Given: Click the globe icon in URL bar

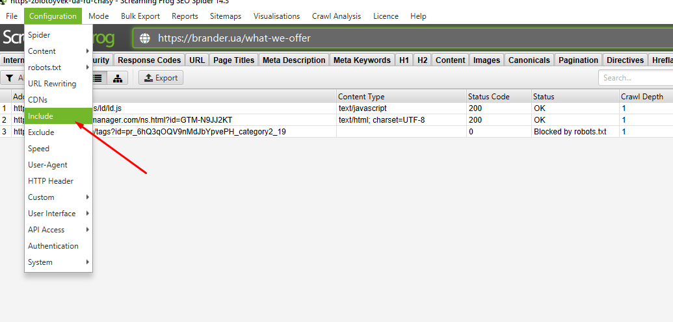Looking at the screenshot, I should click(144, 38).
